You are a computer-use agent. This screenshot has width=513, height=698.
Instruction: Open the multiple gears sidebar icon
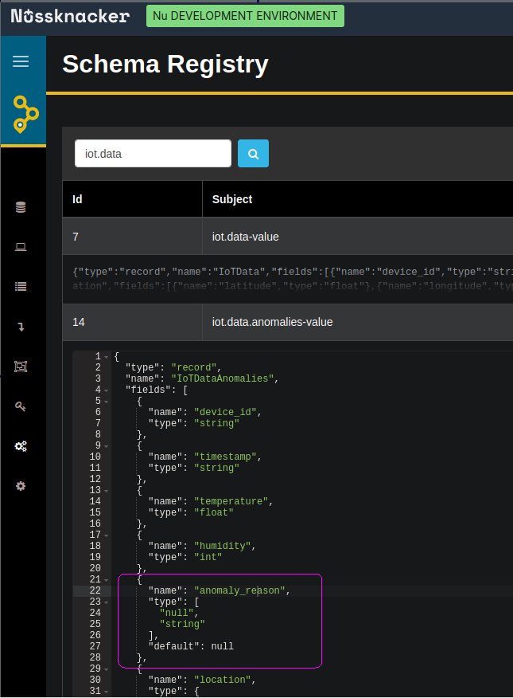pyautogui.click(x=21, y=446)
